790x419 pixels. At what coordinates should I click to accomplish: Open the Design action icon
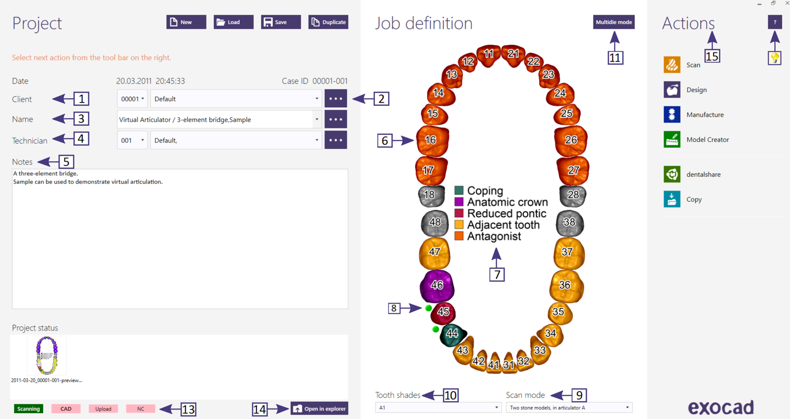672,90
